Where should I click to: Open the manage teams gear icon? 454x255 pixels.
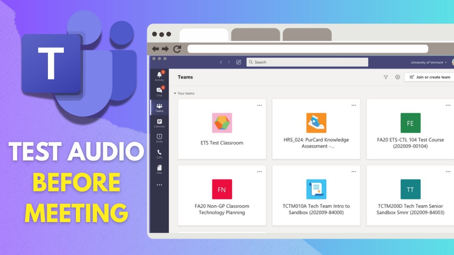[398, 77]
